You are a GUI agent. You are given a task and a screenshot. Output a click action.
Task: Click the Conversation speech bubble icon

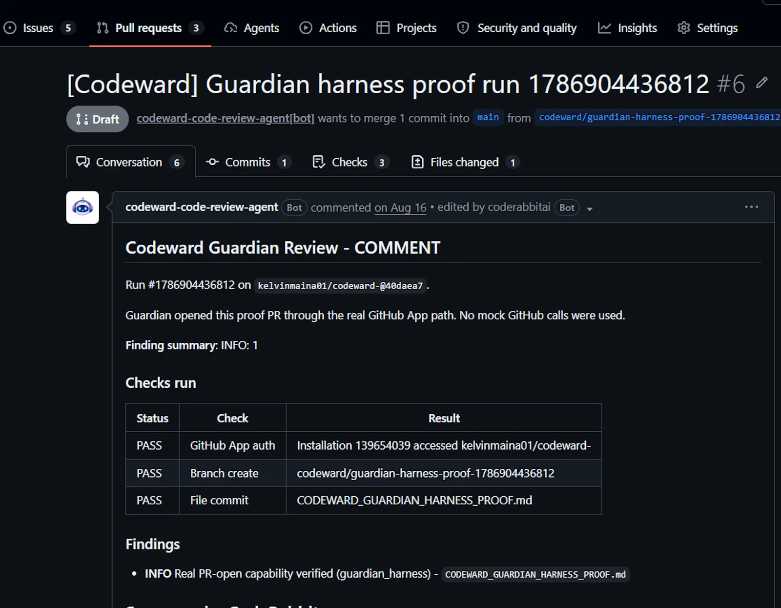(x=83, y=162)
